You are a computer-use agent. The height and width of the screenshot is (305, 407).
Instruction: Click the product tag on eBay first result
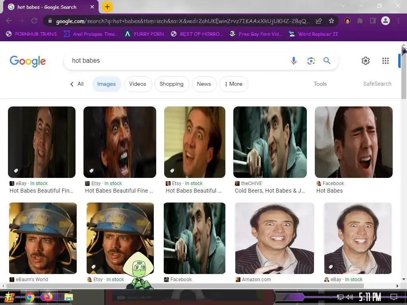point(16,170)
